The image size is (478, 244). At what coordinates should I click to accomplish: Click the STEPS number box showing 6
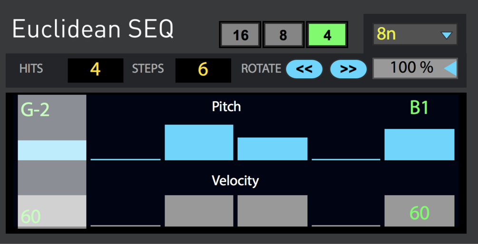203,70
